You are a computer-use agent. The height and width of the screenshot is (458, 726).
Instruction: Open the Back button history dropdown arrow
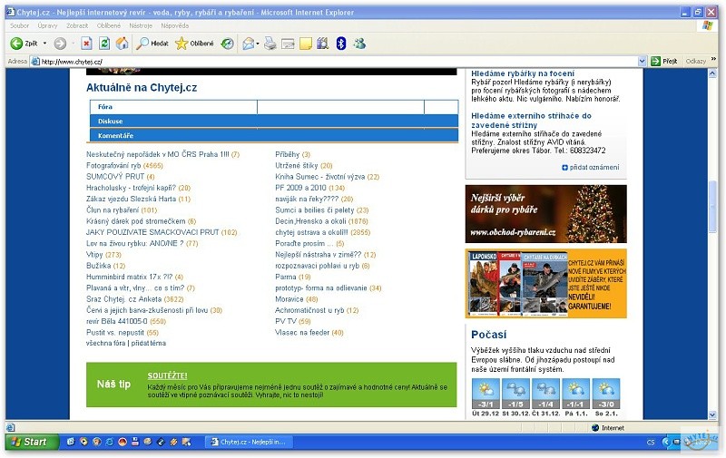44,44
